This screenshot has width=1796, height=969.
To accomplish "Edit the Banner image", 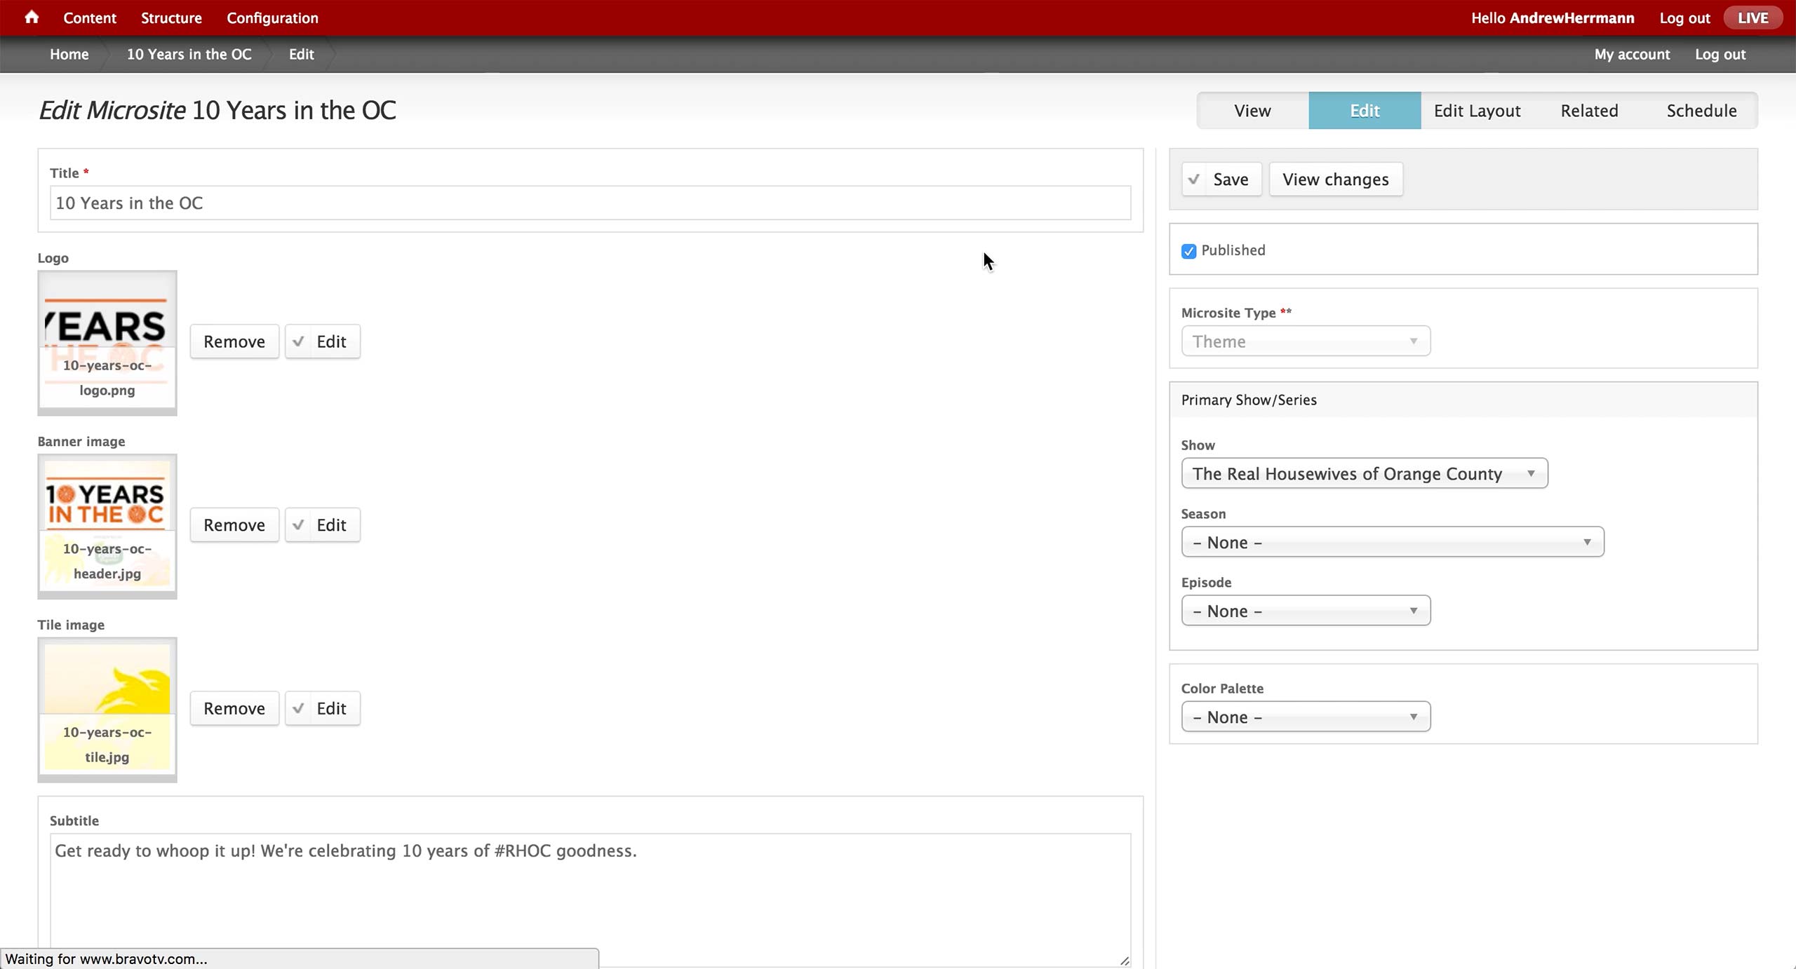I will click(x=323, y=525).
